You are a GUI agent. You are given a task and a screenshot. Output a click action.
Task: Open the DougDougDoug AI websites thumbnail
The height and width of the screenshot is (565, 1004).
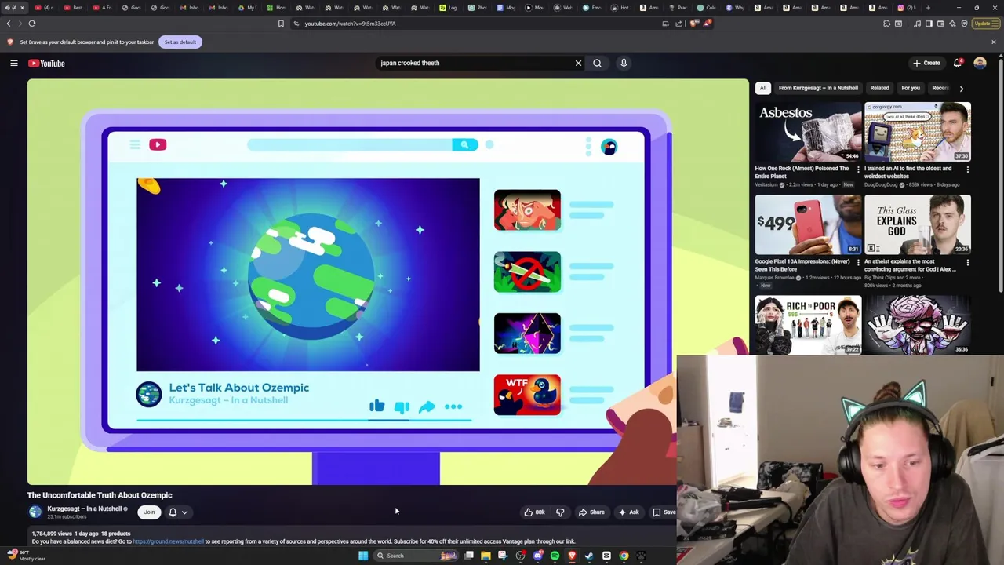918,132
